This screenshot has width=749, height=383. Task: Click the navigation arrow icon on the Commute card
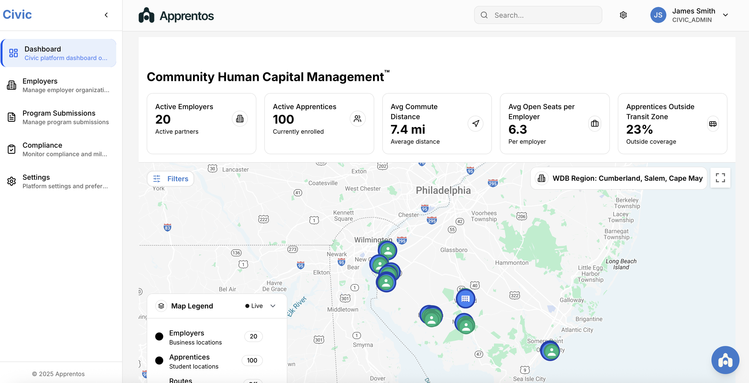pyautogui.click(x=476, y=123)
